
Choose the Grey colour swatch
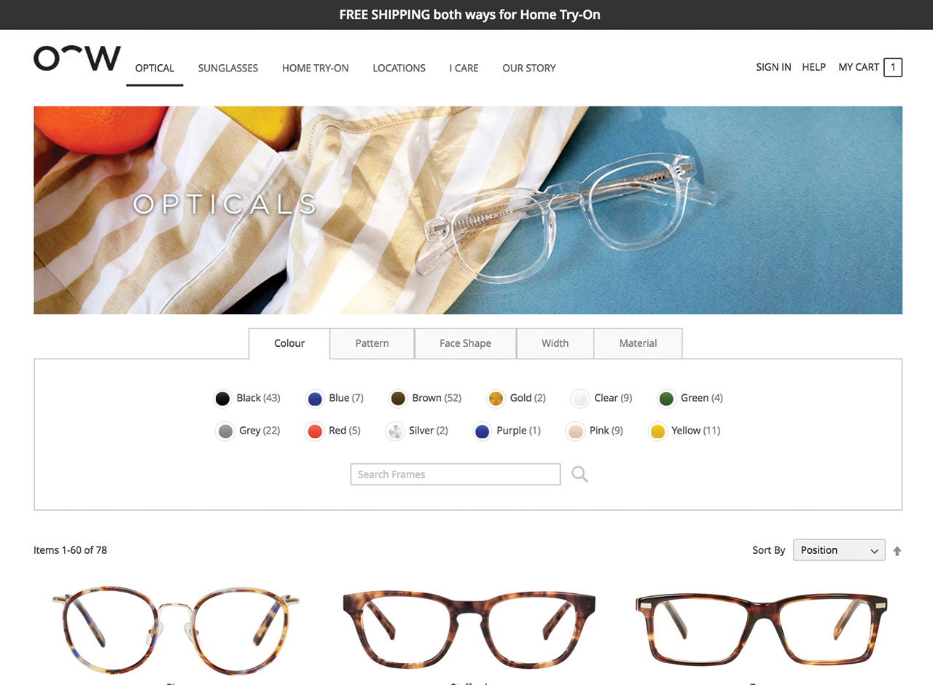[x=225, y=431]
